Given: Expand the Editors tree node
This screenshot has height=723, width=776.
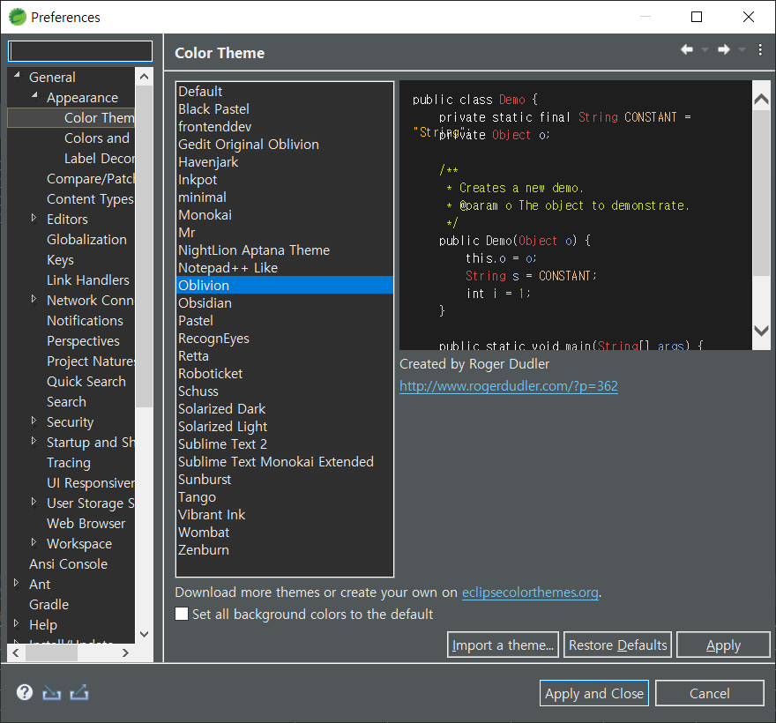Looking at the screenshot, I should click(x=34, y=218).
